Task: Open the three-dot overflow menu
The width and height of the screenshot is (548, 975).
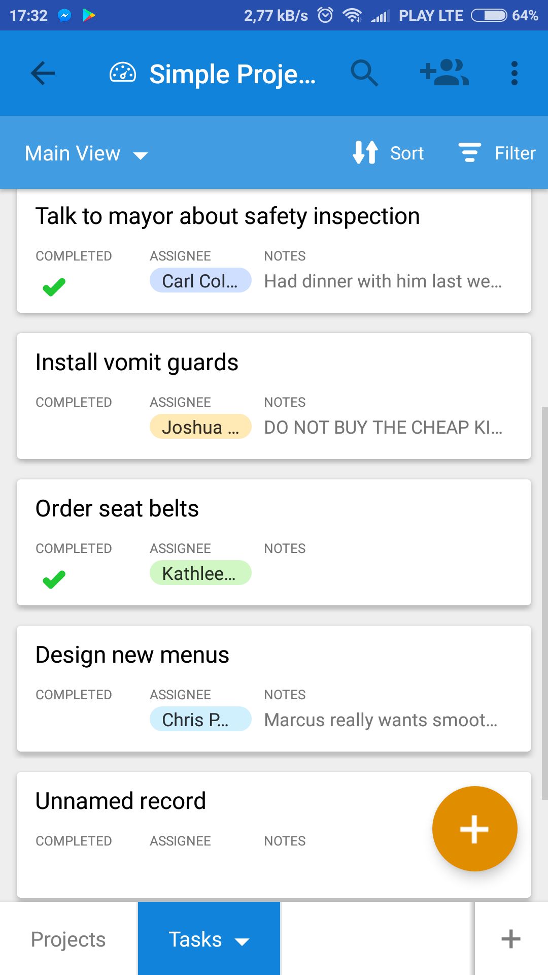Action: tap(515, 74)
